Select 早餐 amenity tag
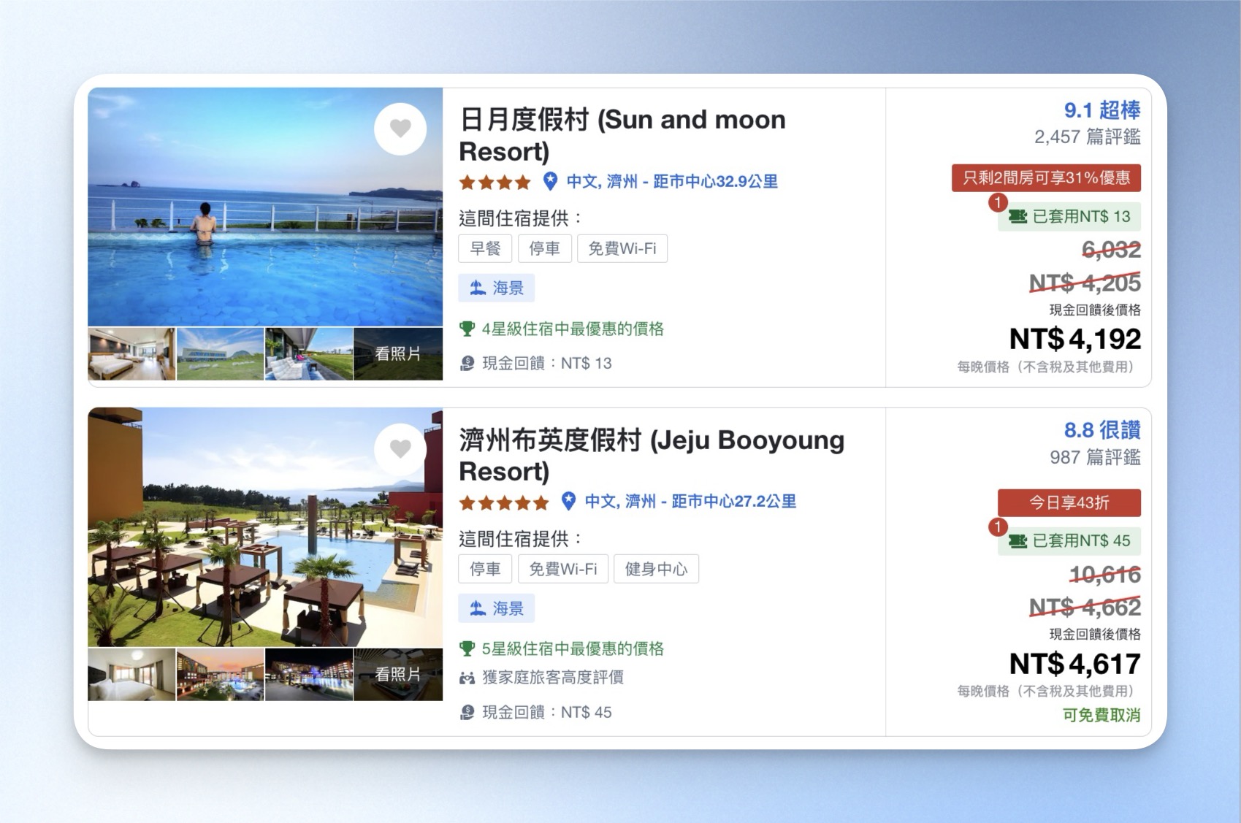Viewport: 1241px width, 823px height. pyautogui.click(x=486, y=248)
